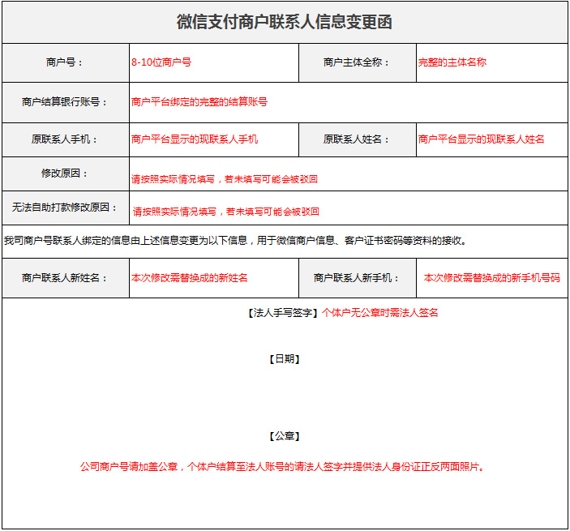Select the 本次修改需替换成的新姓名 cell
The width and height of the screenshot is (570, 531).
(x=214, y=278)
